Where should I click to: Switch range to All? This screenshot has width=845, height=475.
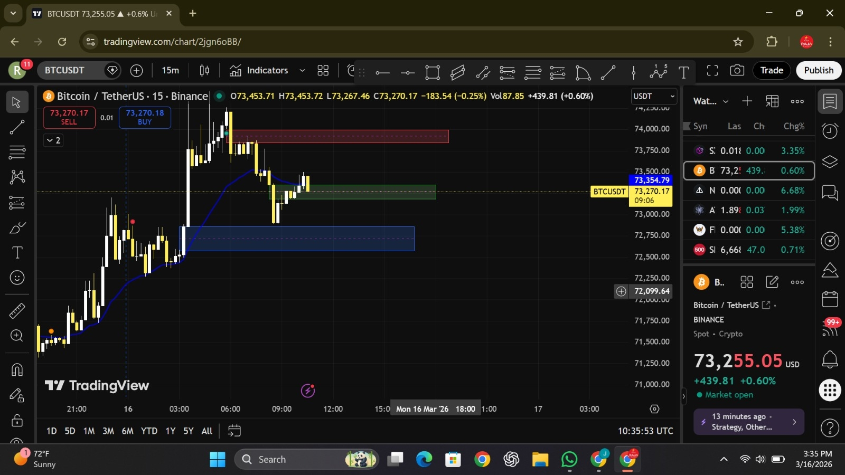click(207, 431)
